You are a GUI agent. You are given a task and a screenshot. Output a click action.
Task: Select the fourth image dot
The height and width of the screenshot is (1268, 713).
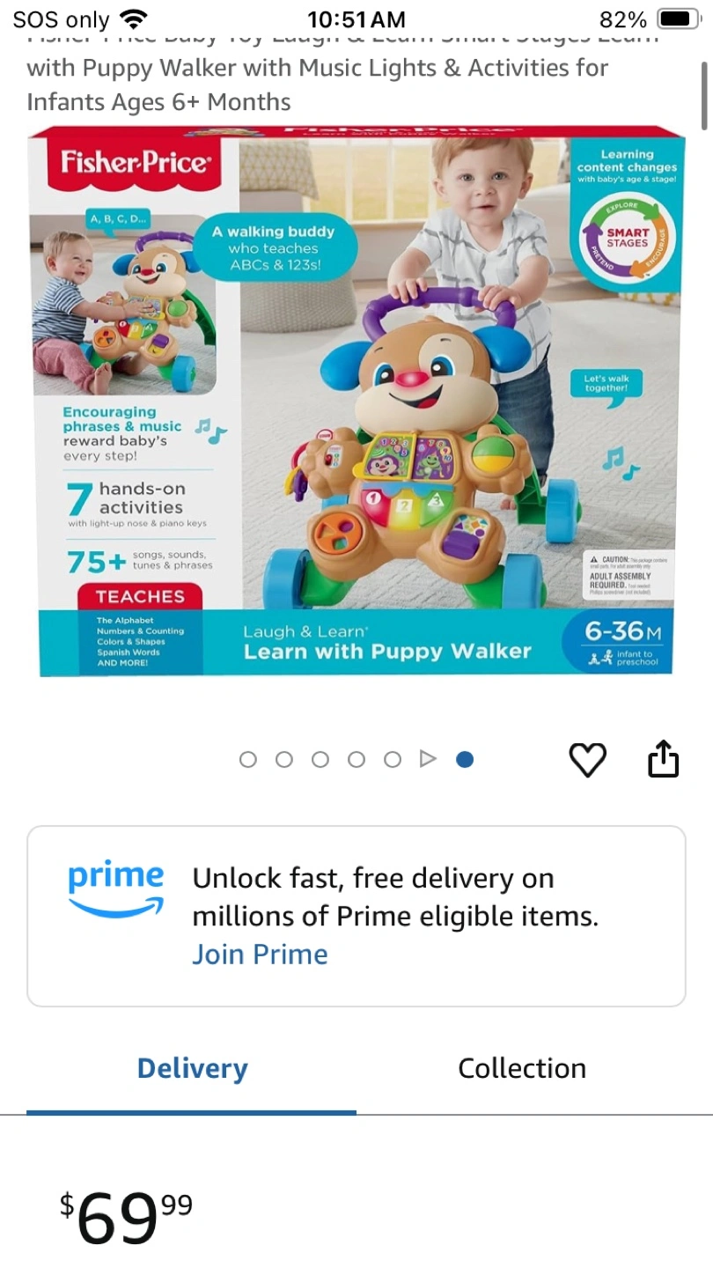click(356, 759)
